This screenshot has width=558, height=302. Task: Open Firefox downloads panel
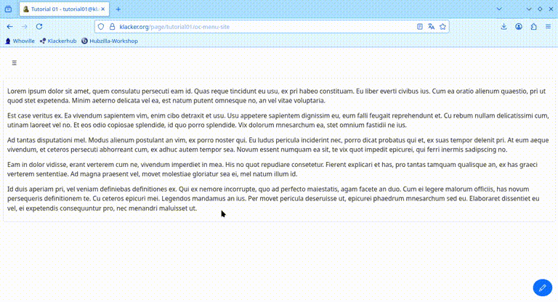[504, 26]
